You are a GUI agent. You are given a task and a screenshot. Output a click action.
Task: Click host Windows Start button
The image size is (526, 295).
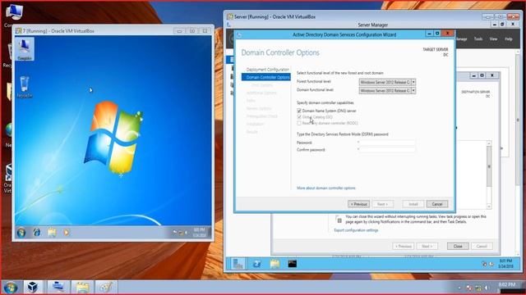click(11, 288)
